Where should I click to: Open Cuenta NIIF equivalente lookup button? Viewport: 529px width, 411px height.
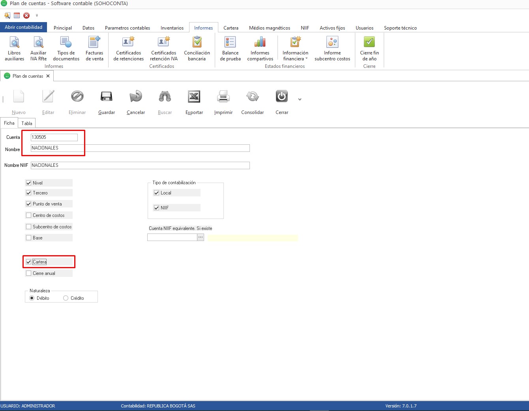201,237
